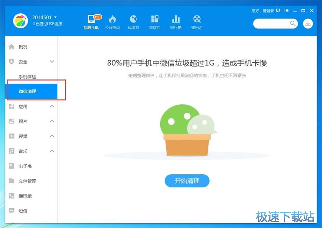This screenshot has height=228, width=322.
Task: Open 通讯录 in the sidebar
Action: pyautogui.click(x=31, y=196)
